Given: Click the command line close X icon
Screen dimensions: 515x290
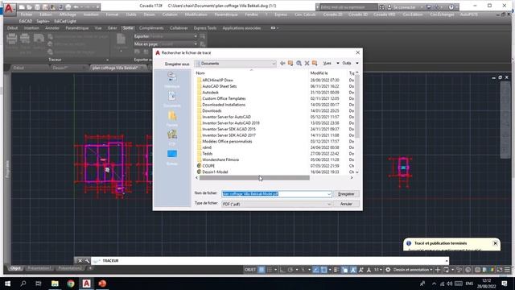Looking at the screenshot, I should [80, 261].
